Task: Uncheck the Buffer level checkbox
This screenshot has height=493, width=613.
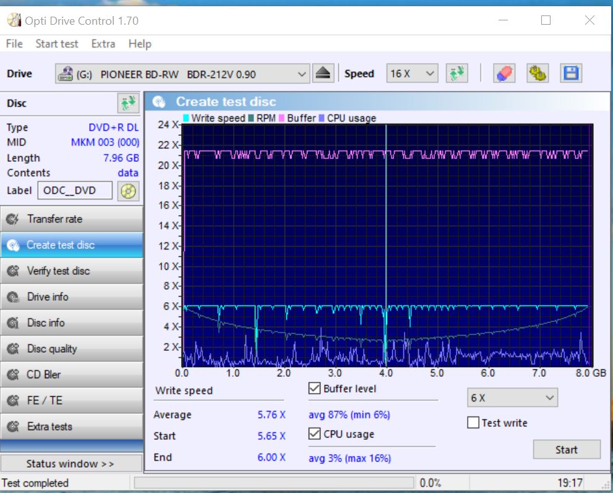Action: (314, 389)
